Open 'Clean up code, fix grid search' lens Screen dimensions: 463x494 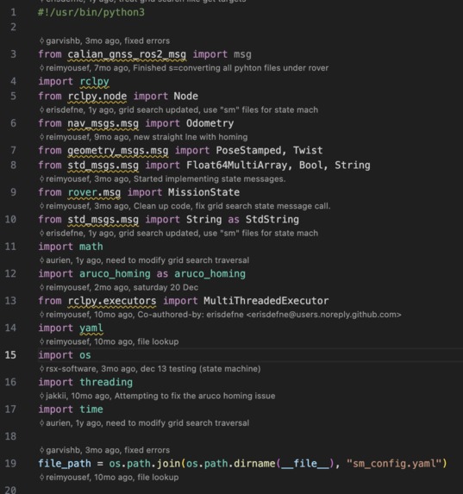[x=185, y=206]
